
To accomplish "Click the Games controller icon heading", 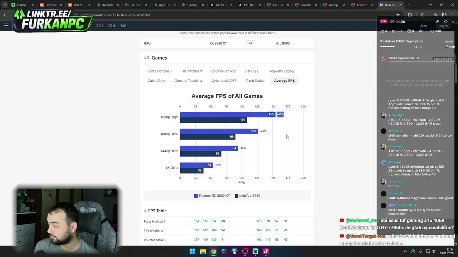I will [147, 57].
